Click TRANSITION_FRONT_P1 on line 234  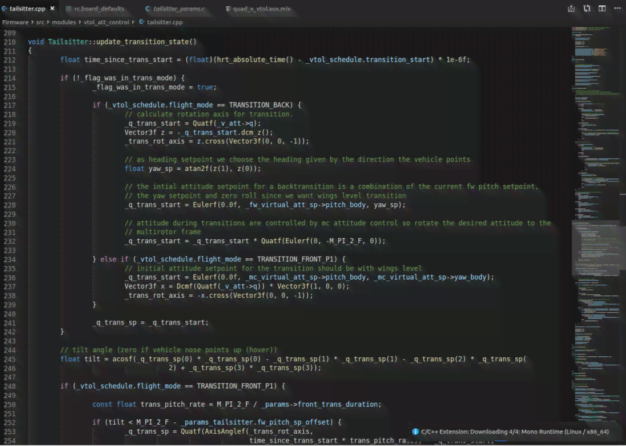tap(297, 259)
